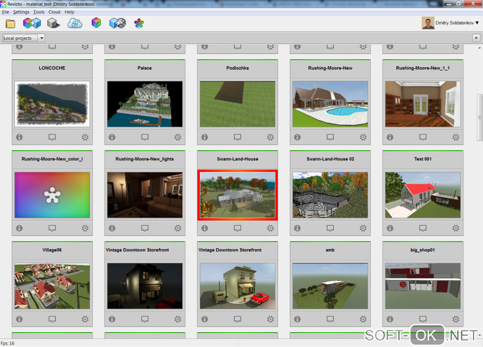Select the Village06 thumbnail
Image resolution: width=483 pixels, height=347 pixels.
click(x=52, y=286)
